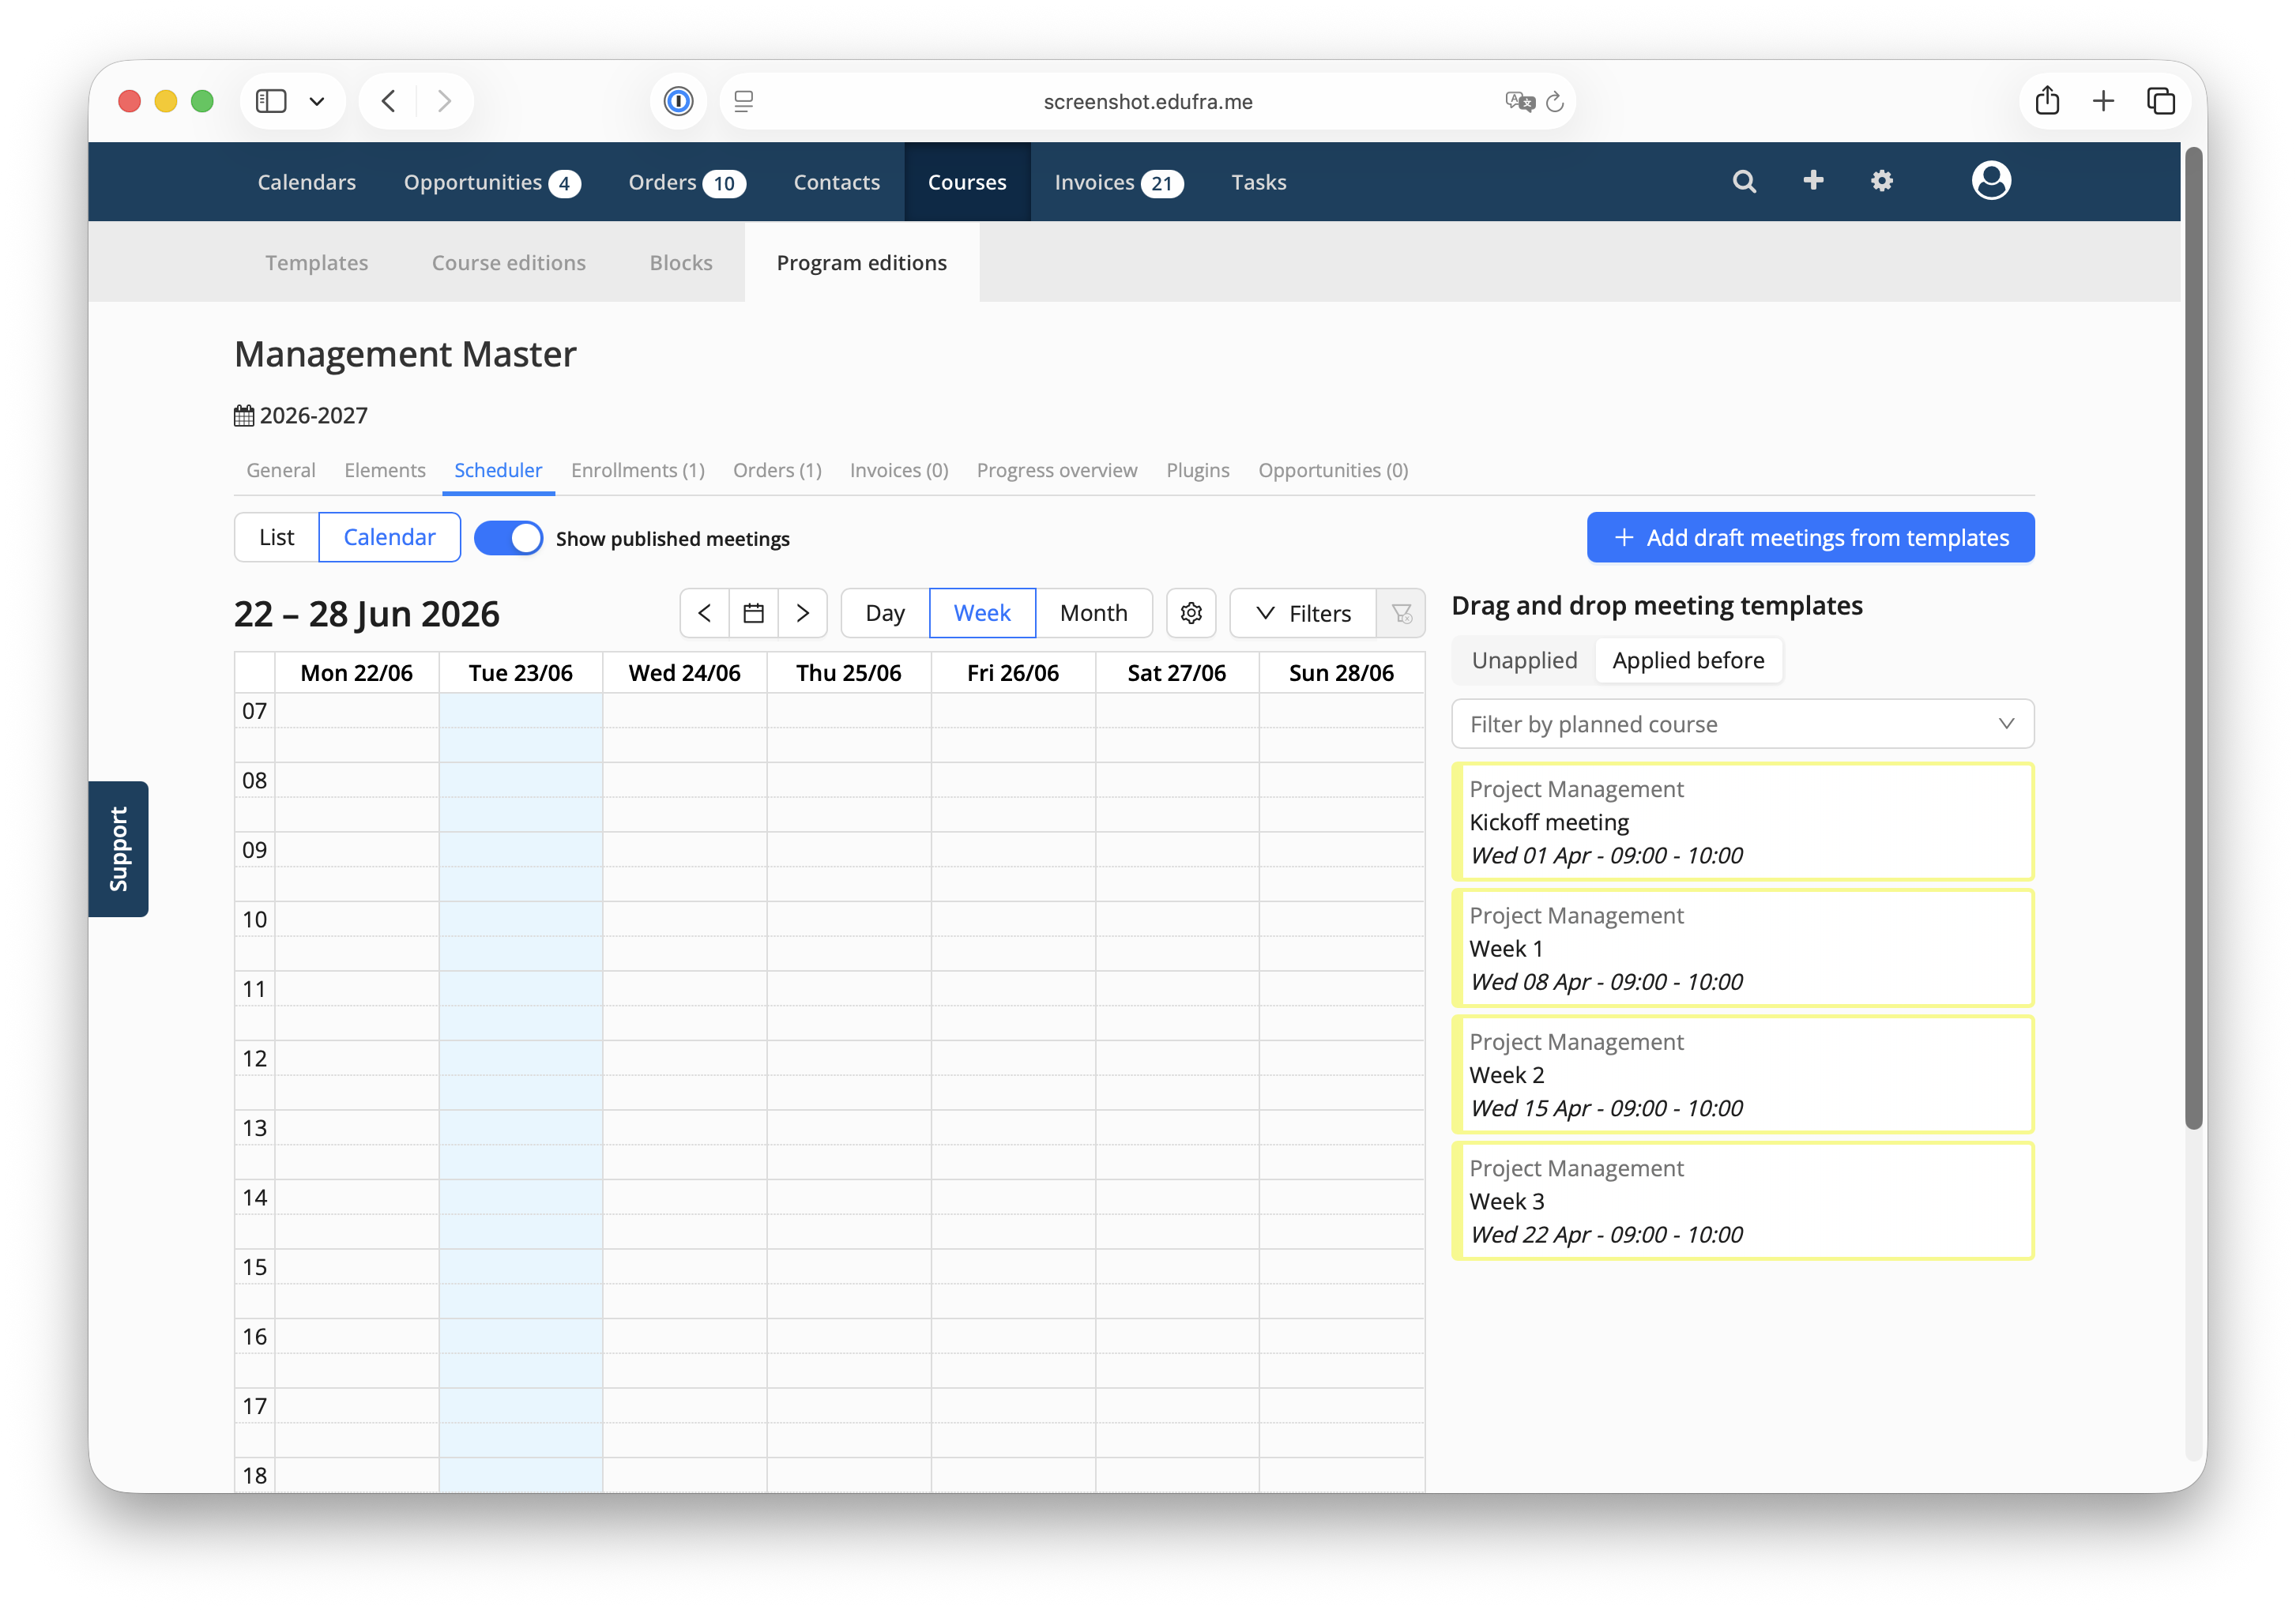Open the user profile avatar menu

click(x=1991, y=181)
